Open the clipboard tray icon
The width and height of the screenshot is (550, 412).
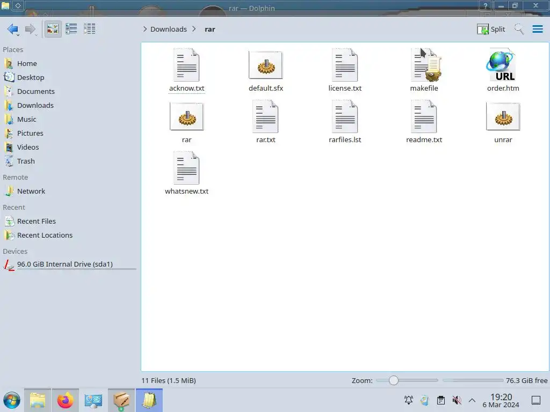(x=441, y=400)
